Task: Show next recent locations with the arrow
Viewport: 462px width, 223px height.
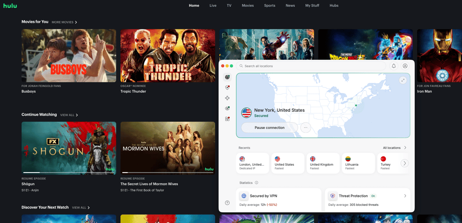Action: 405,163
